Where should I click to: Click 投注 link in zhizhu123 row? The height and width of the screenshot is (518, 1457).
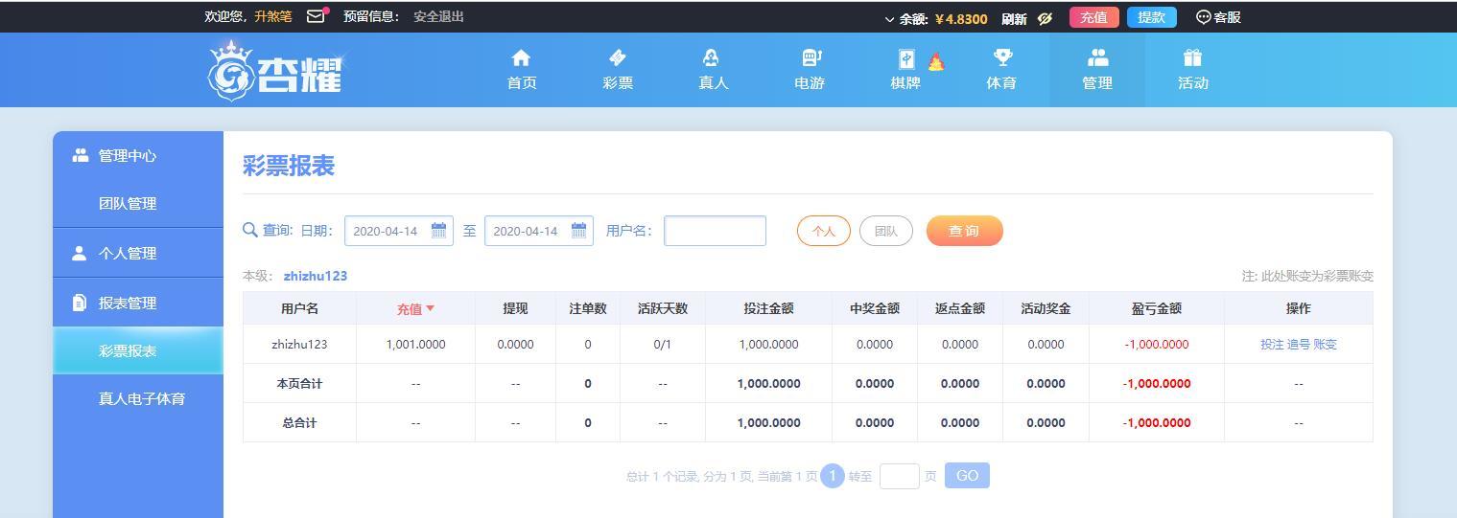1272,344
